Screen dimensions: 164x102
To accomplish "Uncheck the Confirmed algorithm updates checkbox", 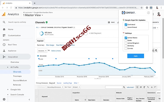I will (x=126, y=24).
